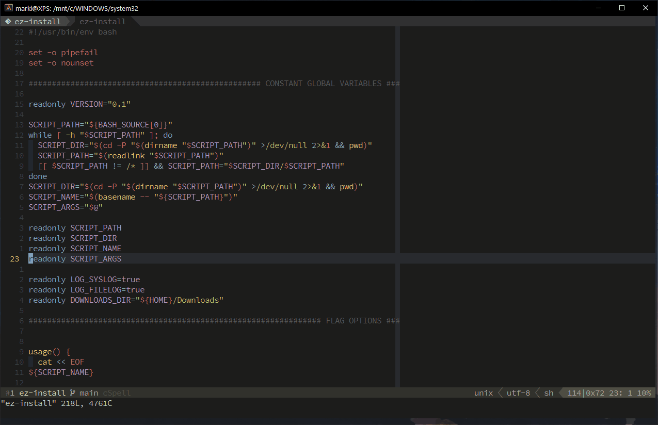658x425 pixels.
Task: Click the line 'readonly VERSION="0.1"'
Action: click(79, 104)
